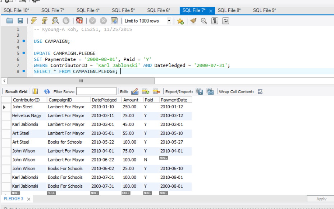334x209 pixels.
Task: Click the beautify query broom icon
Action: 193,21
